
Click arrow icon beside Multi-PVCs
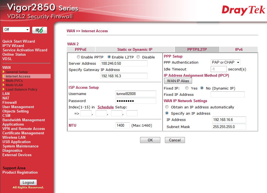click(4, 81)
